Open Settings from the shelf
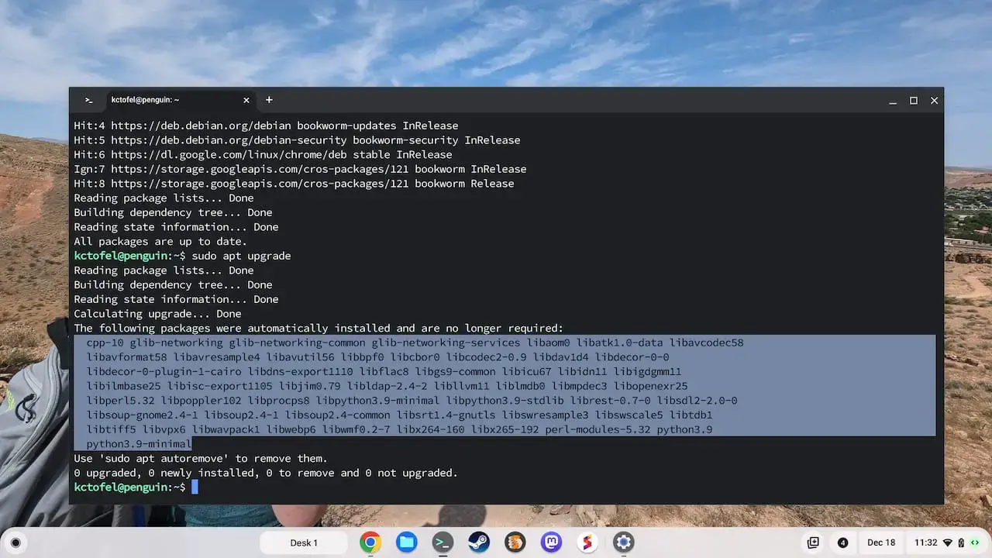 [624, 542]
